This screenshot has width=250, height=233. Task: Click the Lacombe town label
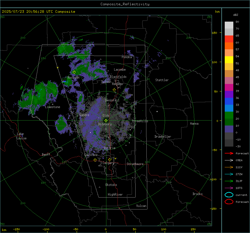point(120,70)
